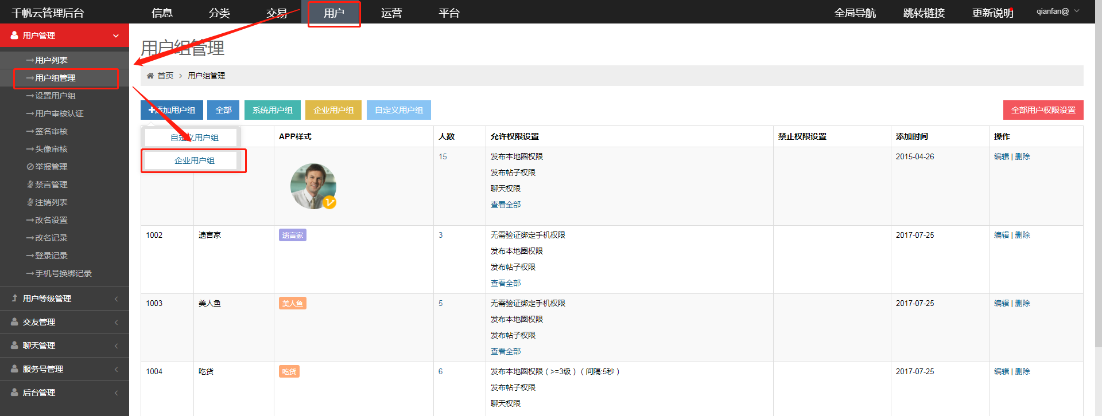Click the member count 15 link
The width and height of the screenshot is (1102, 416).
pos(443,156)
